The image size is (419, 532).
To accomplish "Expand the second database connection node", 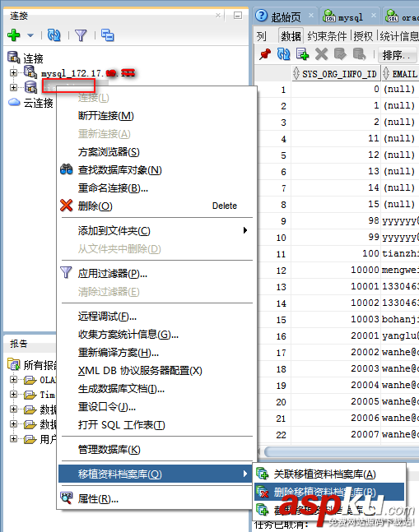I will click(x=13, y=87).
